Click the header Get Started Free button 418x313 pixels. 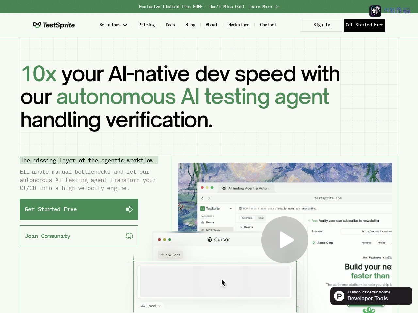[364, 25]
